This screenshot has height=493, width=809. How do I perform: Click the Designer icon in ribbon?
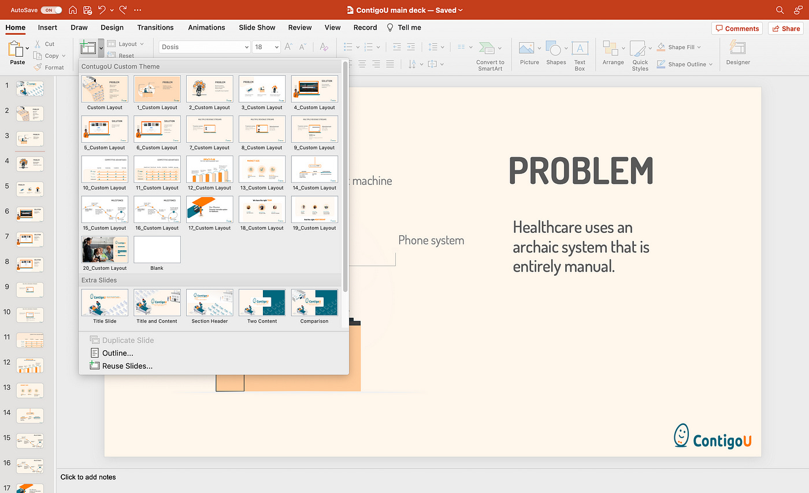click(x=738, y=49)
